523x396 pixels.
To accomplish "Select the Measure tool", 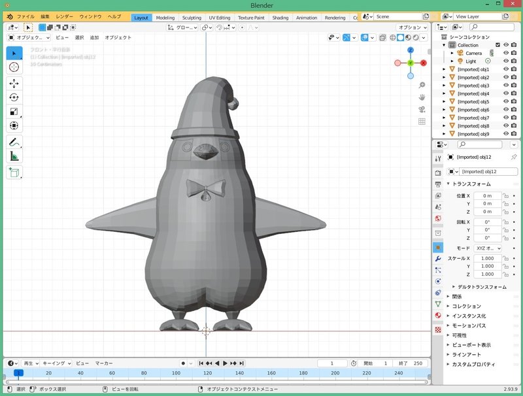I will pos(14,156).
